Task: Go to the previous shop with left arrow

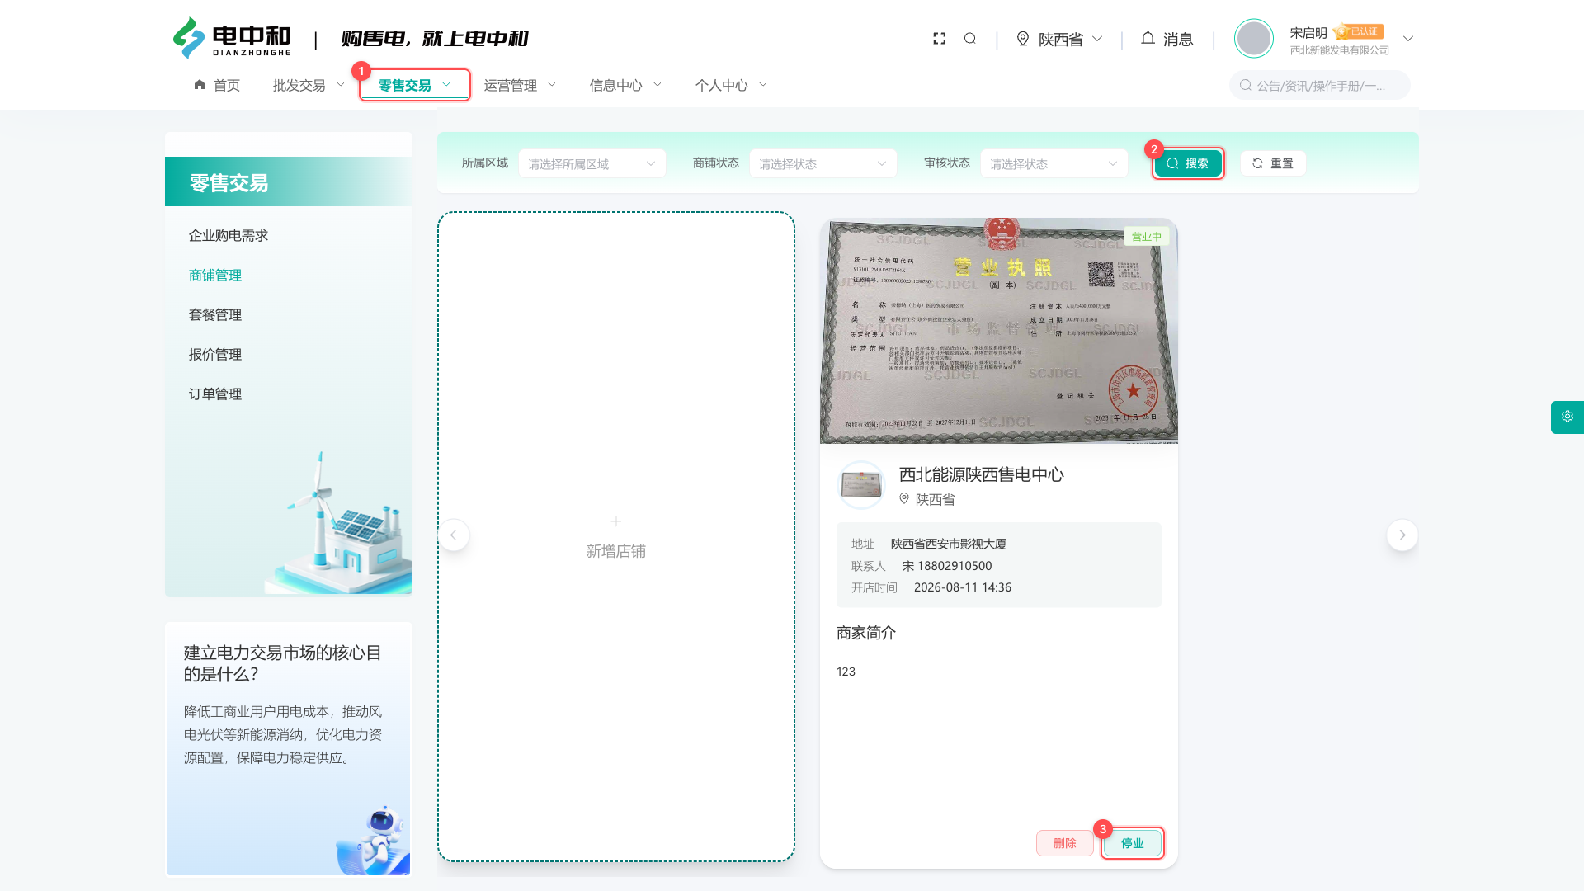Action: point(454,535)
